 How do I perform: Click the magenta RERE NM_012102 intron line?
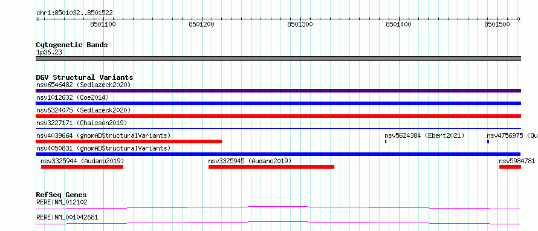click(278, 207)
